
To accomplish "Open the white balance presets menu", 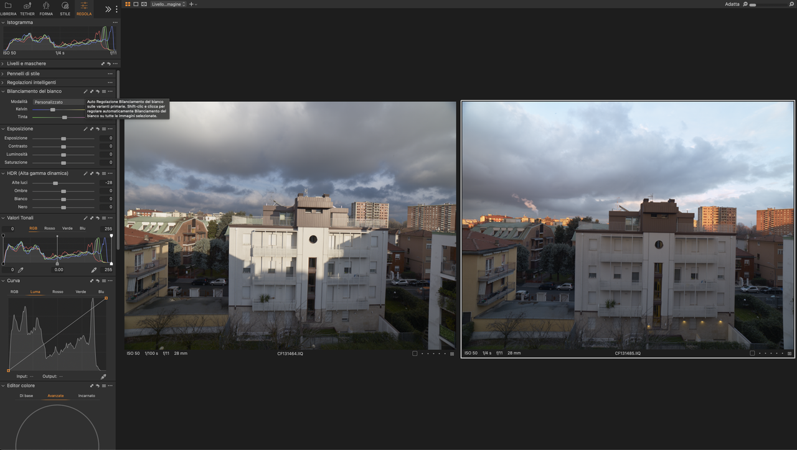I will point(104,91).
